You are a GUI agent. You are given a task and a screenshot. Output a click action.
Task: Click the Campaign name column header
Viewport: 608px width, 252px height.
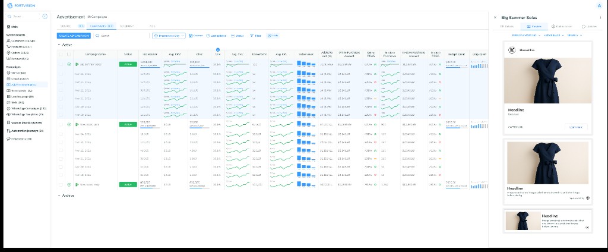tap(96, 54)
